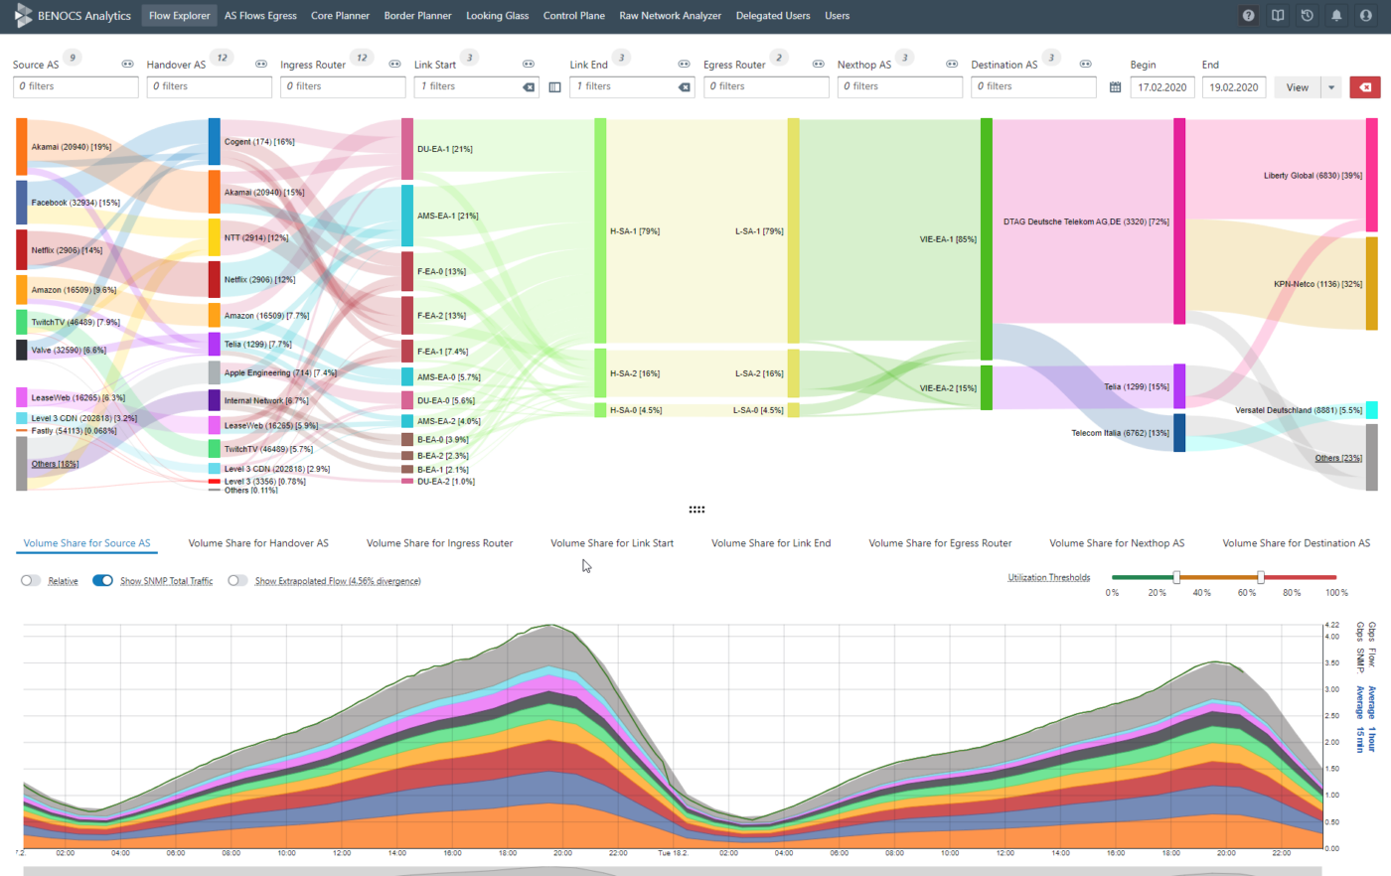Open Destination AS filter field
The height and width of the screenshot is (876, 1391).
(x=1033, y=87)
